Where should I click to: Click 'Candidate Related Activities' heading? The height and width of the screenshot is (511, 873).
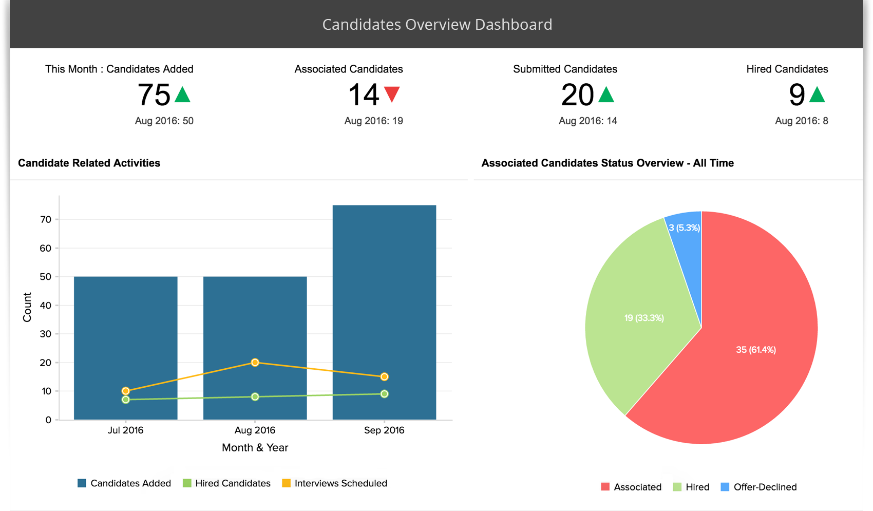[89, 163]
